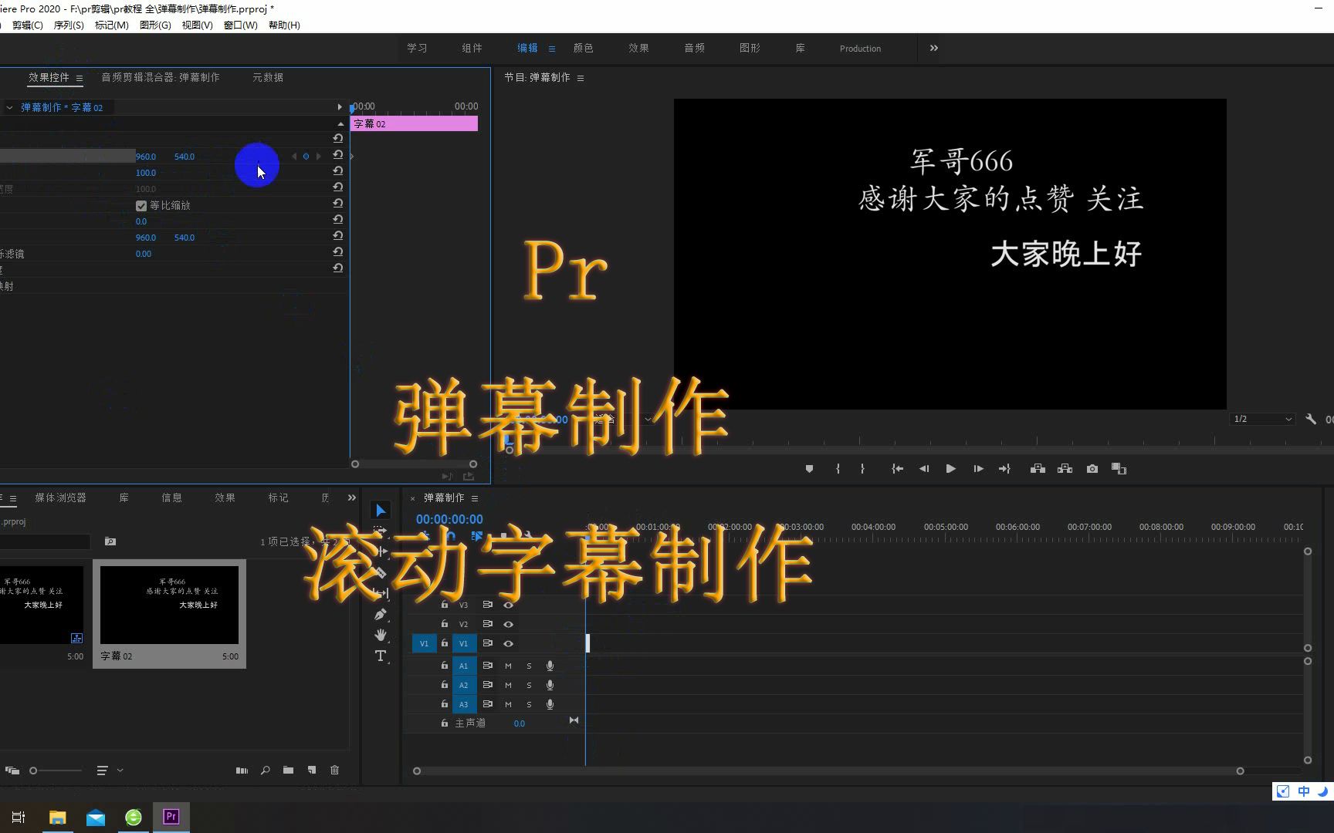Viewport: 1334px width, 833px height.
Task: Open Program monitor wrench settings
Action: click(x=1311, y=420)
